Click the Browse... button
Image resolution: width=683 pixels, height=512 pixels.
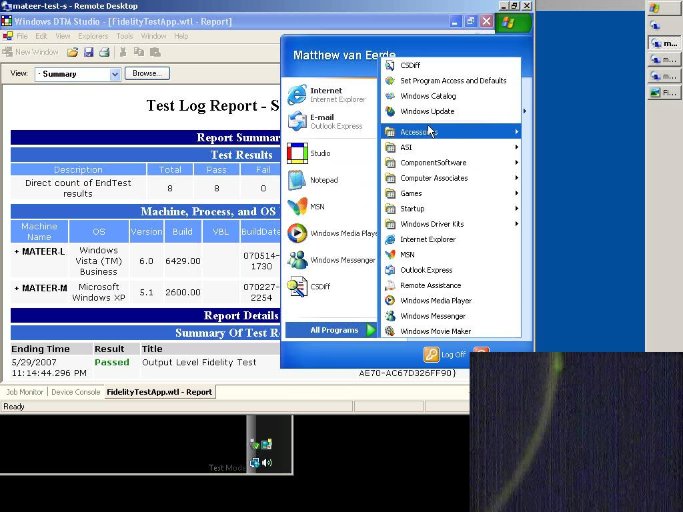tap(147, 73)
